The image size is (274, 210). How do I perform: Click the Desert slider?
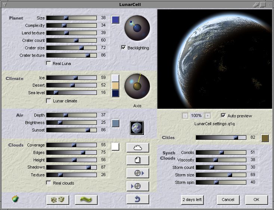(x=71, y=85)
